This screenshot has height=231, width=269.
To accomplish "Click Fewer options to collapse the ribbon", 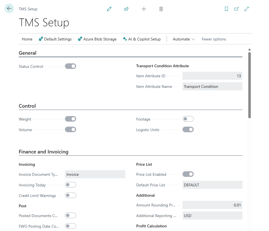I will coord(214,39).
